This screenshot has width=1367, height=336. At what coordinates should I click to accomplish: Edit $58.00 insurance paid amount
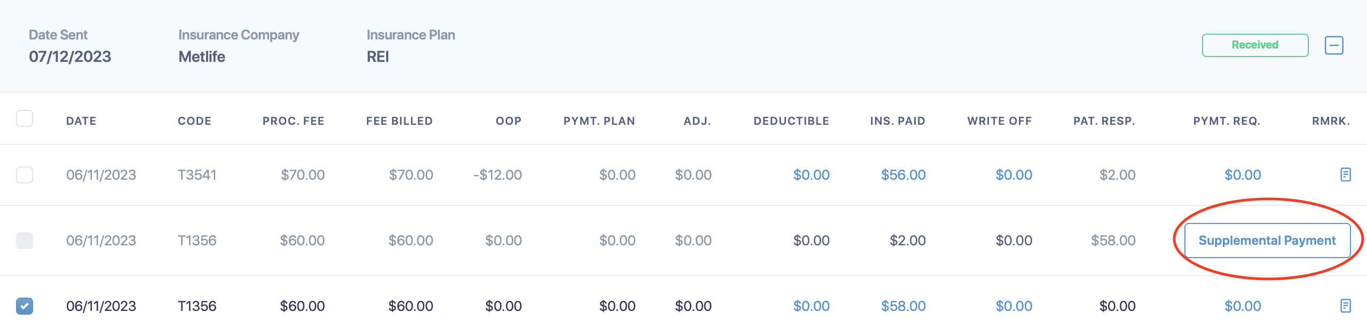tap(903, 306)
